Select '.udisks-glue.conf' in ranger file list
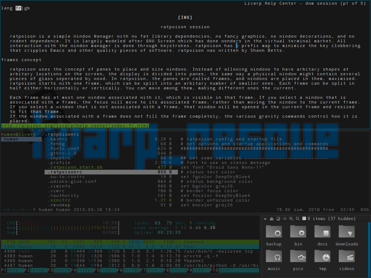Screen dimensions: 371x278 pyautogui.click(x=111, y=182)
